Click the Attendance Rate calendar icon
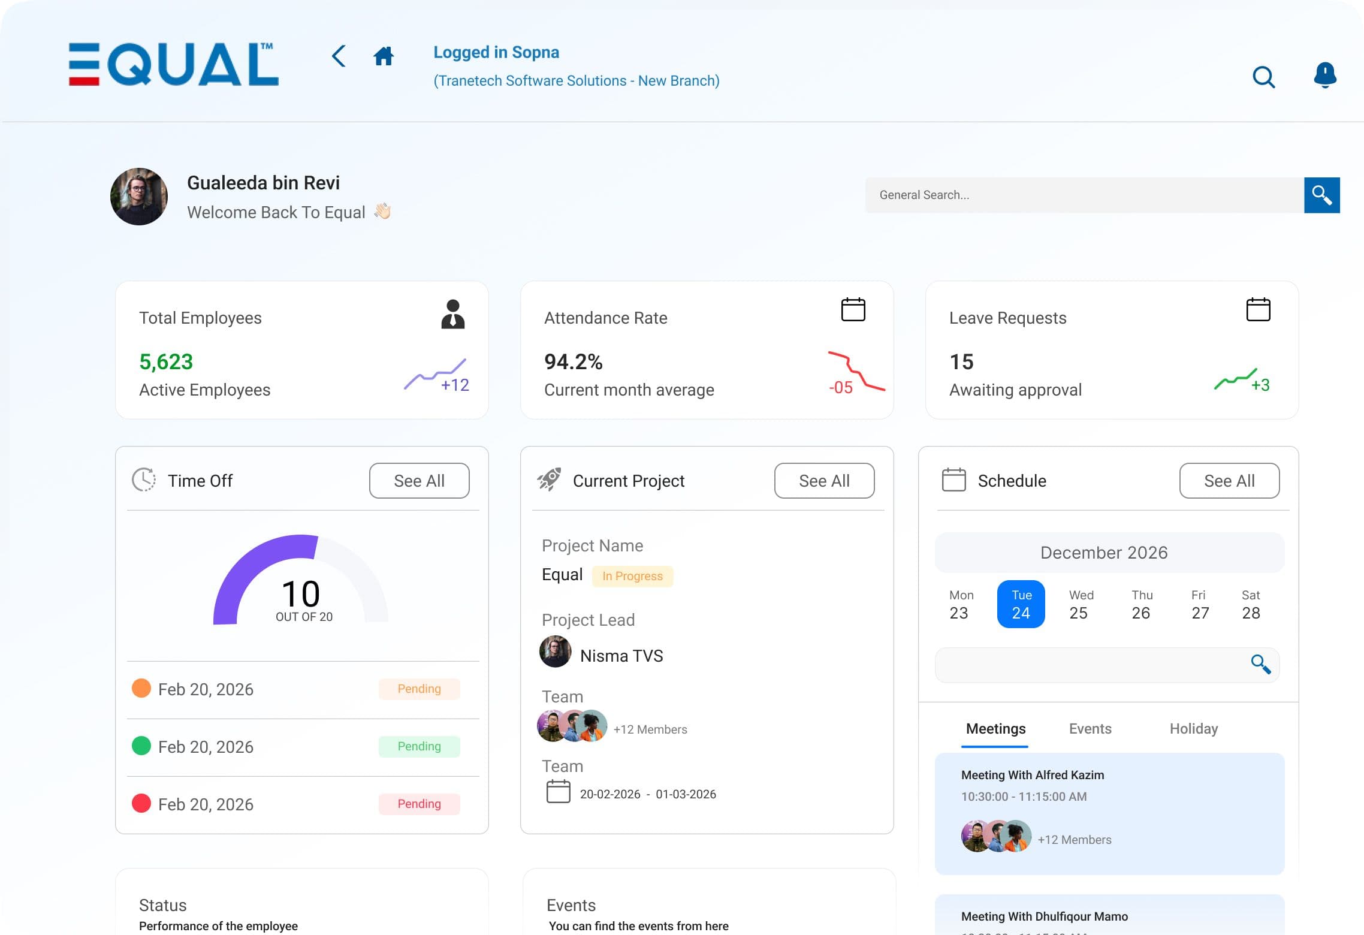The width and height of the screenshot is (1364, 935). [x=853, y=309]
